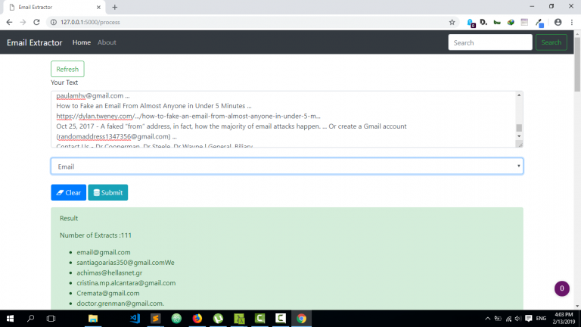
Task: Open Firefox from the taskbar
Action: 197,319
